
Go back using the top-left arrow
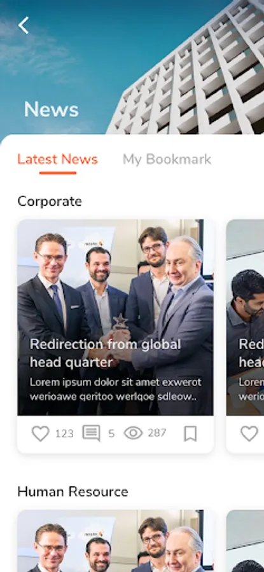click(24, 25)
